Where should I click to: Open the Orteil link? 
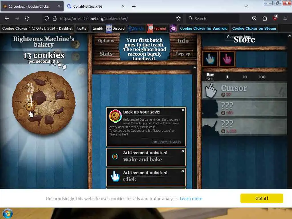tap(40, 28)
